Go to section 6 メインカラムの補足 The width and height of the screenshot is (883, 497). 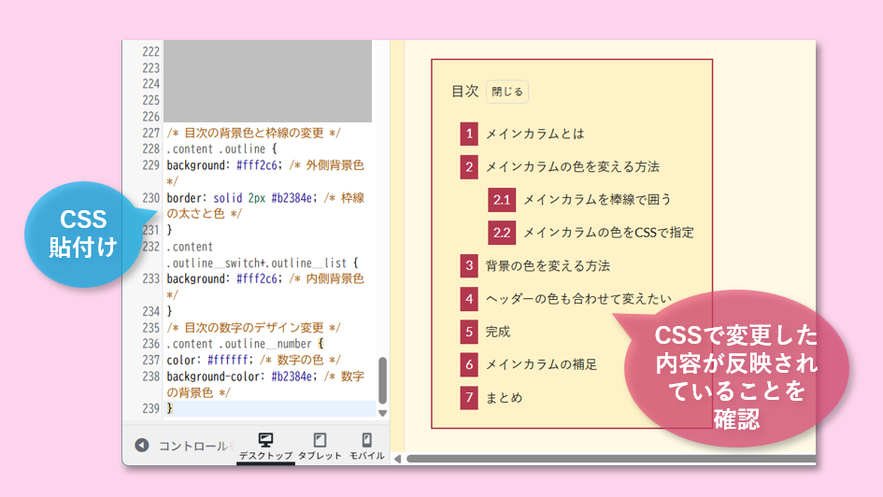(541, 364)
